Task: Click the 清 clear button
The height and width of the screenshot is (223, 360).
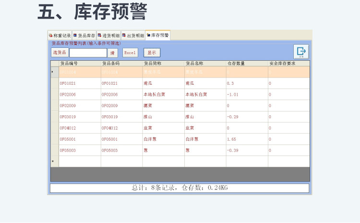Action: [x=112, y=53]
